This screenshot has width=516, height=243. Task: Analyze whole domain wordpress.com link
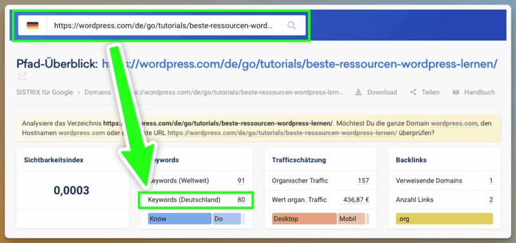pos(454,124)
